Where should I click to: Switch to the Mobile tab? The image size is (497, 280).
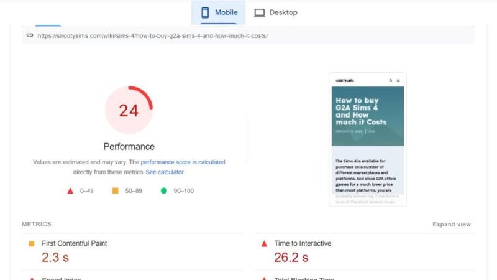point(219,12)
